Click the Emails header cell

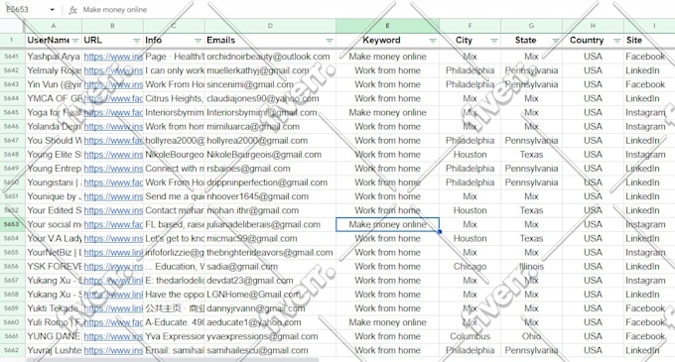click(x=270, y=41)
